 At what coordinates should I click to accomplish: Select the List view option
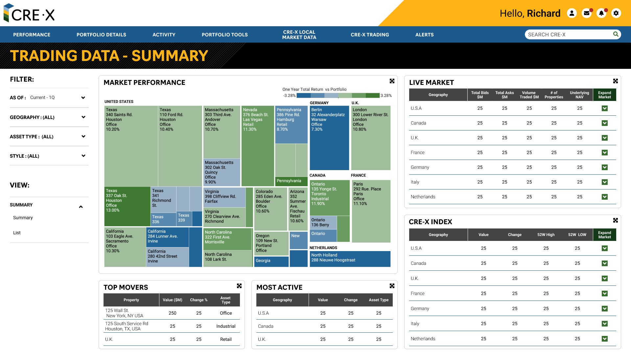(x=17, y=233)
